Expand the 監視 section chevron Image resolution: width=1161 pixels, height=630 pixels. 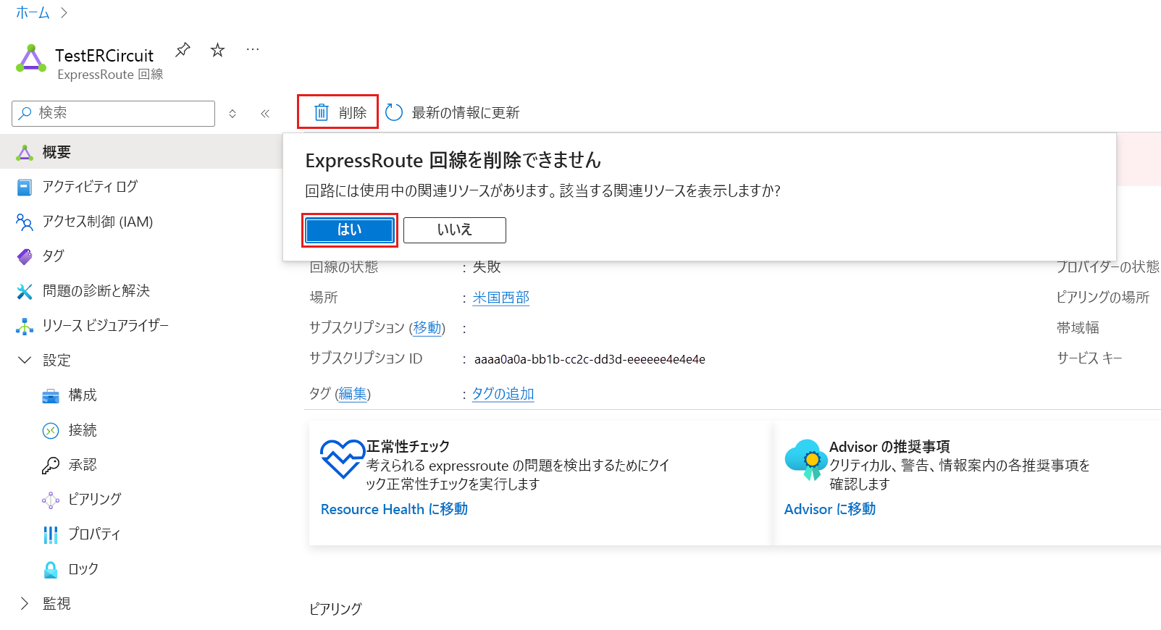tap(25, 603)
